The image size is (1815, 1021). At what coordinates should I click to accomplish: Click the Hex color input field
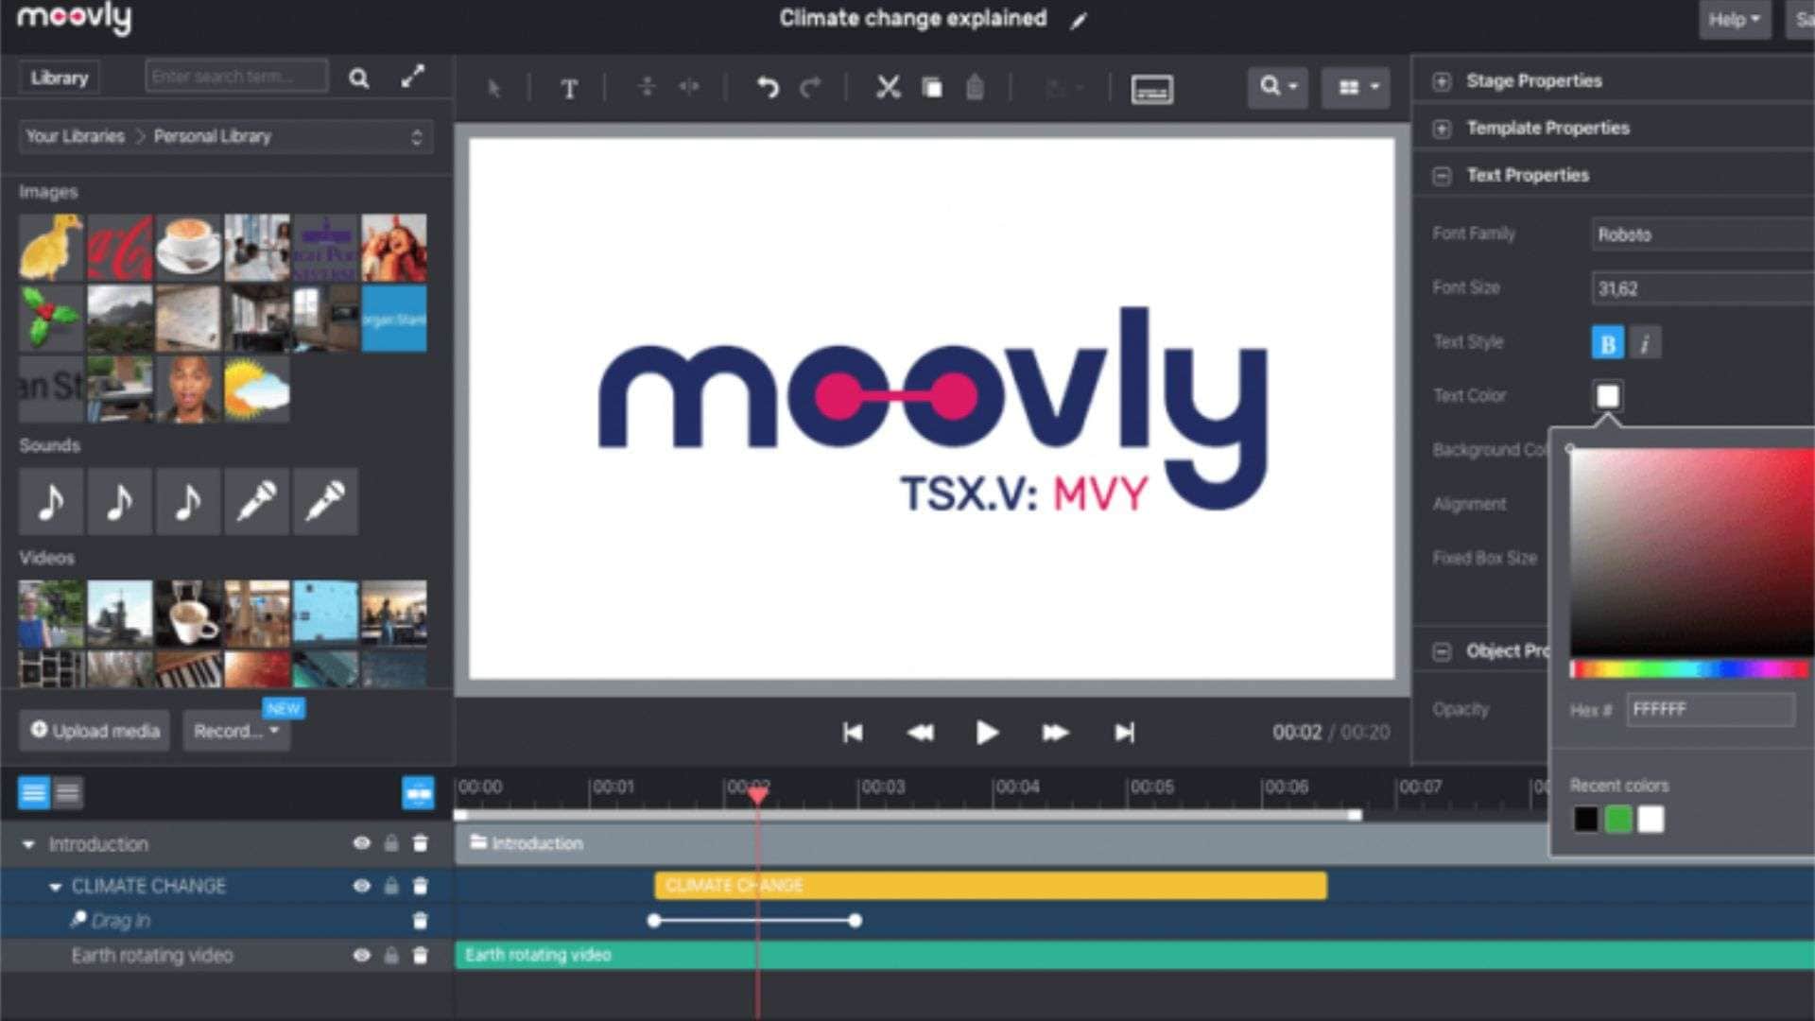point(1710,709)
